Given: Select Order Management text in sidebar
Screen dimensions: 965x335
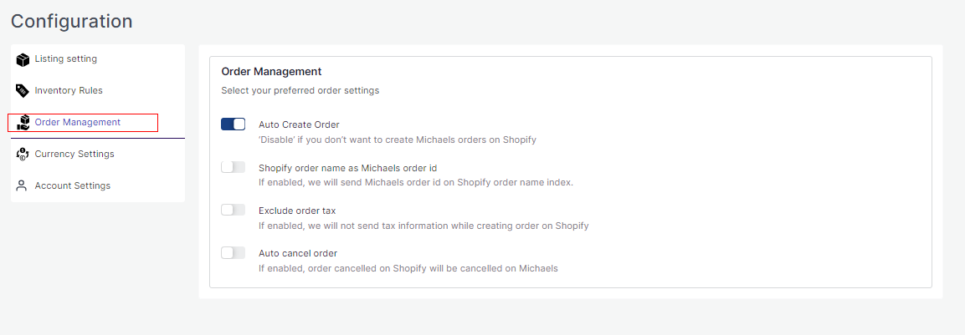Looking at the screenshot, I should [77, 122].
